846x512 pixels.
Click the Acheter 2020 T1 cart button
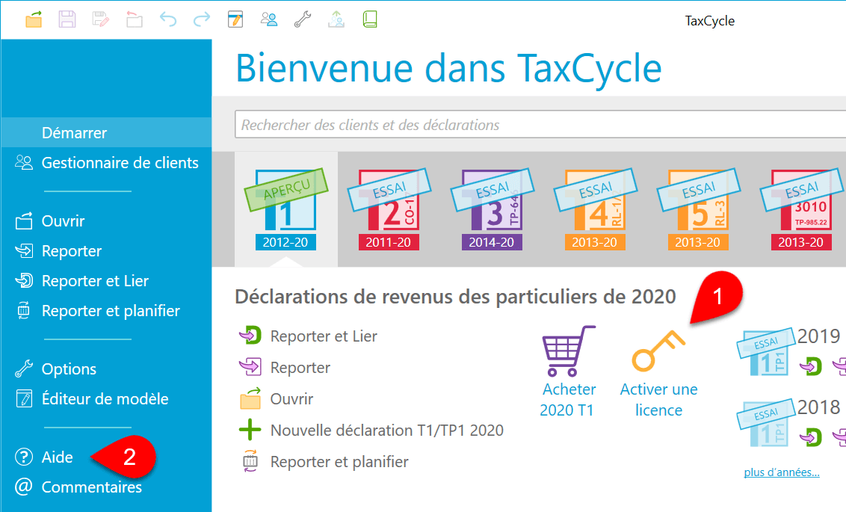click(x=569, y=372)
